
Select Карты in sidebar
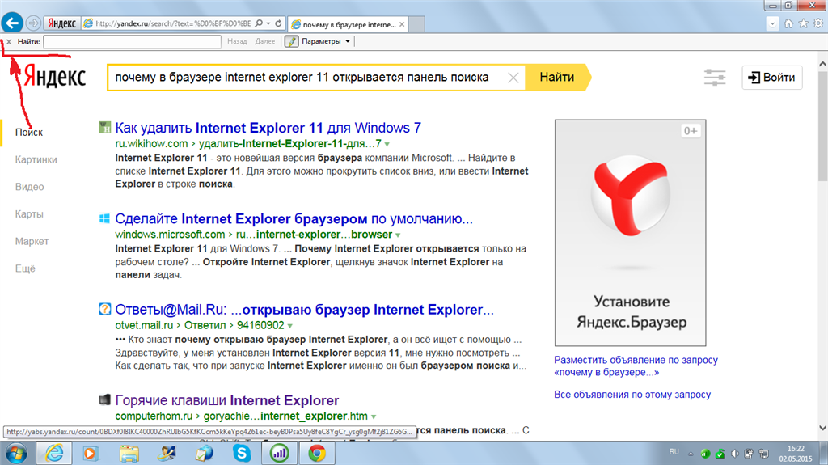coord(29,214)
